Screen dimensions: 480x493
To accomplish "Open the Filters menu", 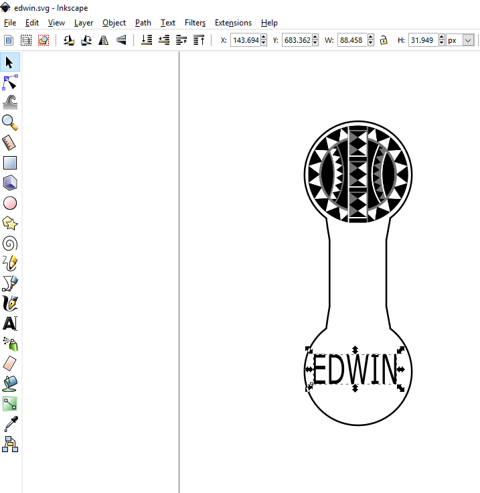I will point(195,23).
